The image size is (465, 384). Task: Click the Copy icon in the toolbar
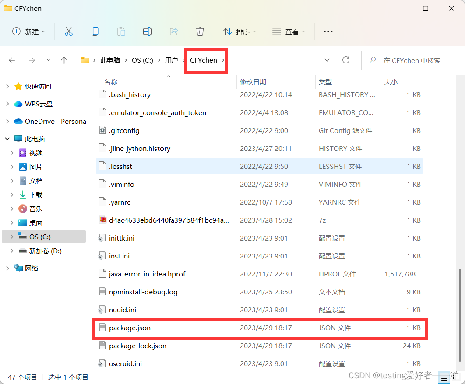click(x=95, y=31)
